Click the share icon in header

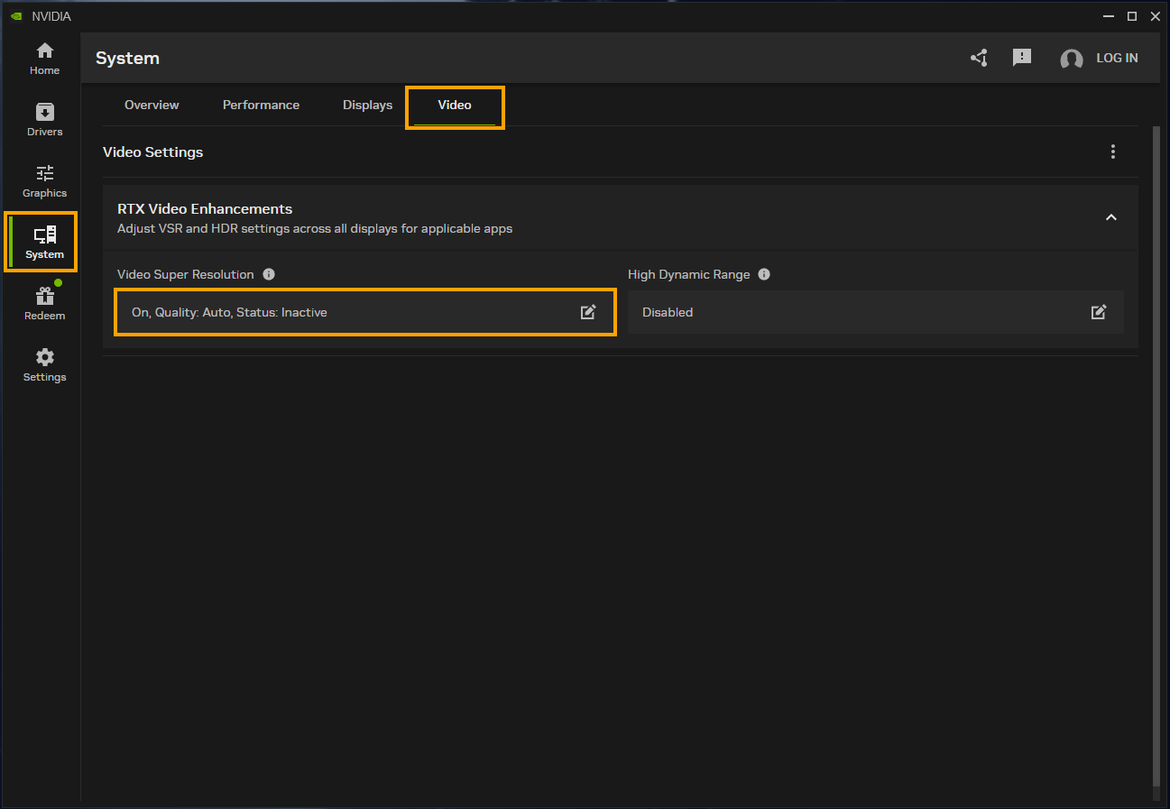(x=979, y=58)
